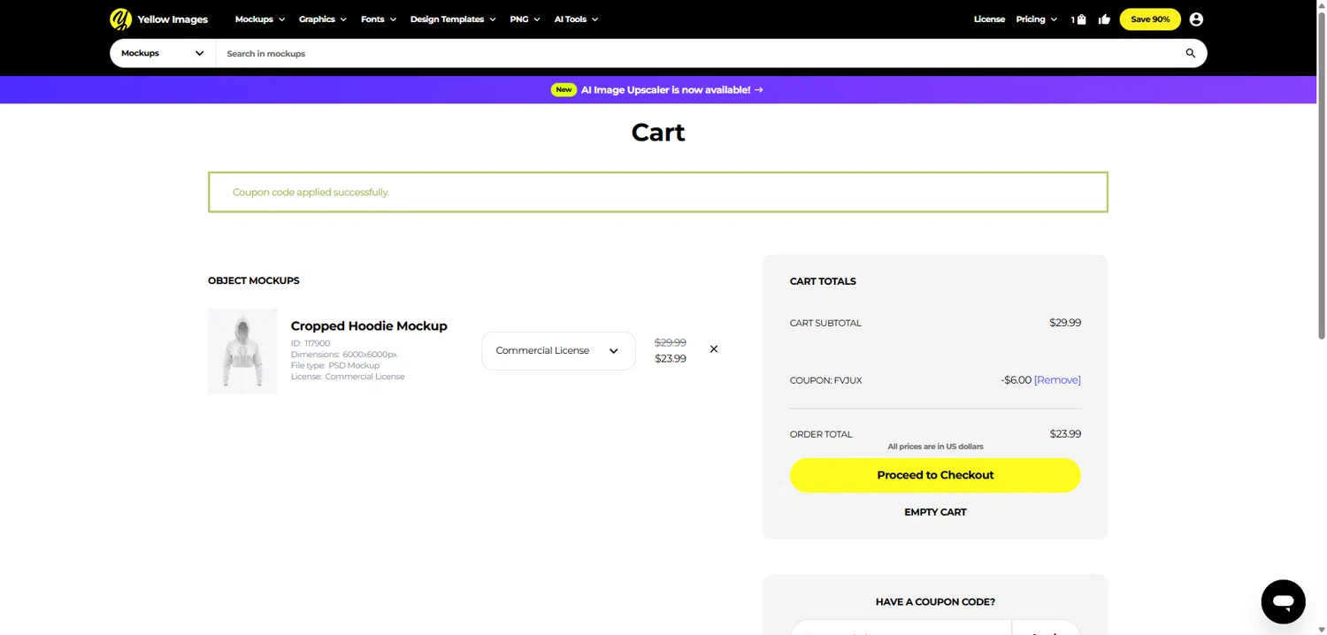
Task: Click the EMPTY CART button
Action: pos(935,512)
